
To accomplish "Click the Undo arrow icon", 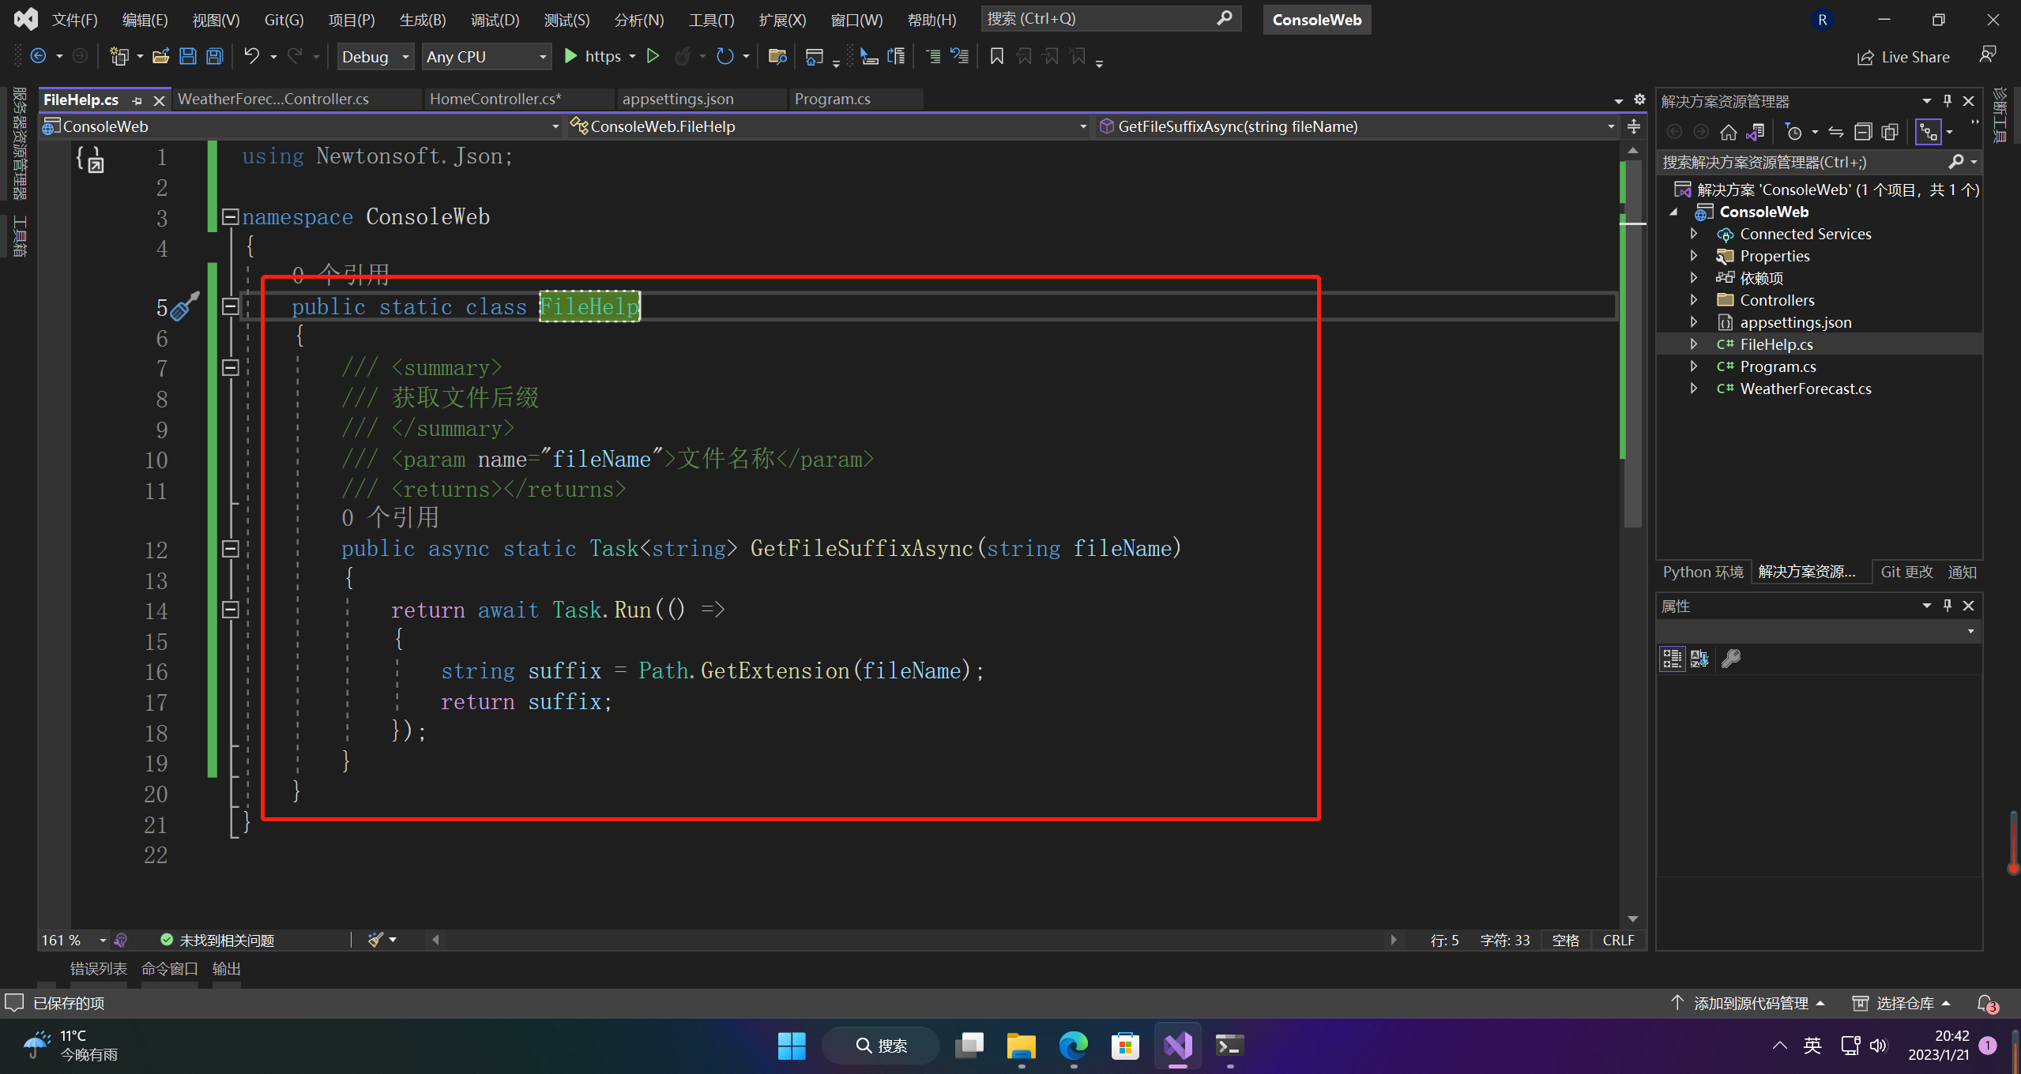I will (x=251, y=56).
